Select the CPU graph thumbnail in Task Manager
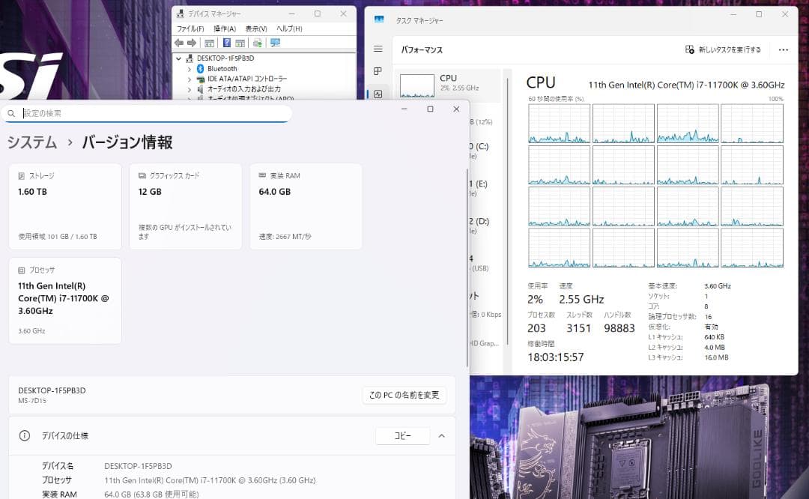Image resolution: width=809 pixels, height=499 pixels. click(416, 85)
